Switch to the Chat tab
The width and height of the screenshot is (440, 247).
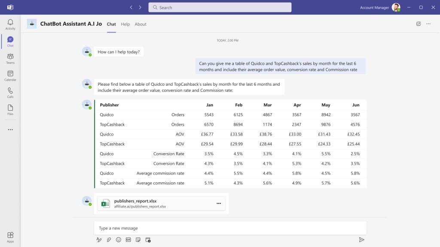tap(111, 24)
